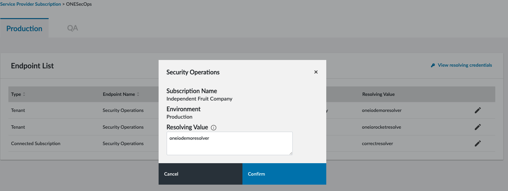Click Independent Fruit Company subscription name
This screenshot has width=508, height=191.
click(x=200, y=99)
